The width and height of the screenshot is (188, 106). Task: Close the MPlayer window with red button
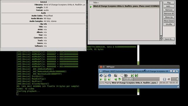tap(101, 67)
